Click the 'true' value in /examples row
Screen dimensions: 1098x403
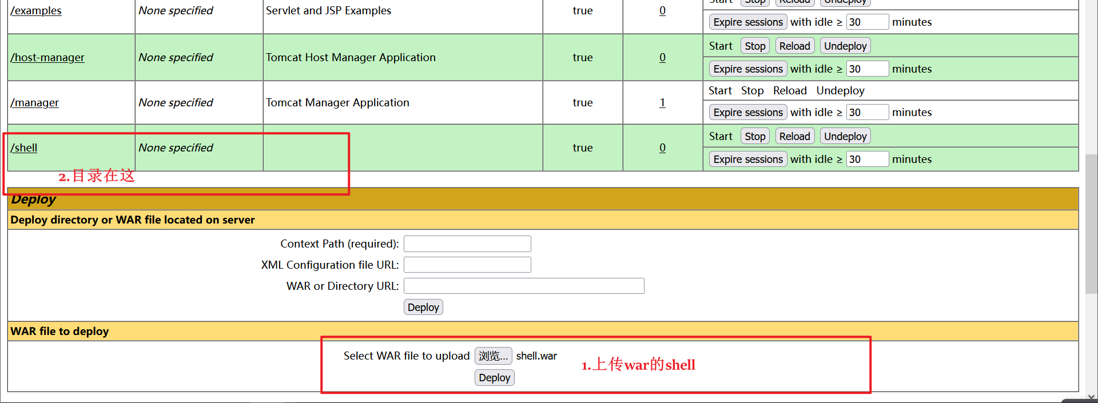583,11
